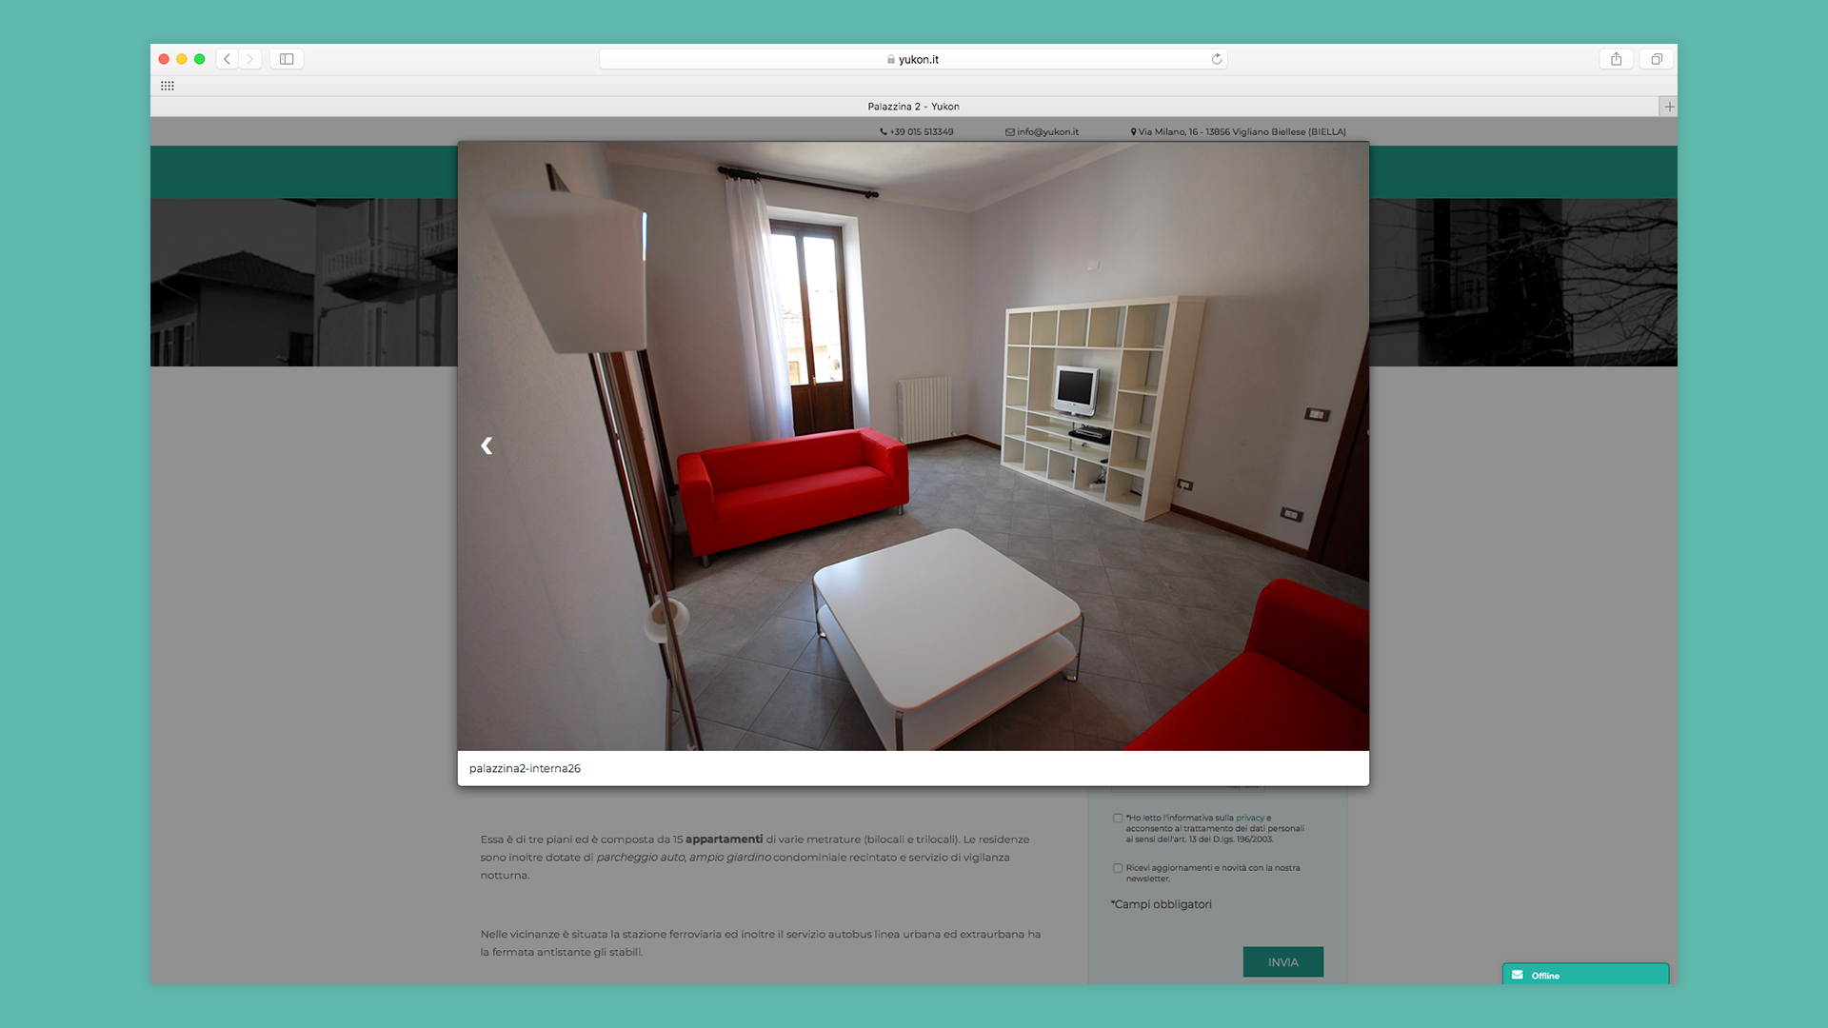Image resolution: width=1828 pixels, height=1028 pixels.
Task: Go forward with Safari's forward arrow
Action: point(250,59)
